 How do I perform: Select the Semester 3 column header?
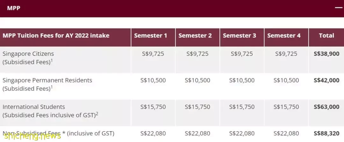click(239, 35)
